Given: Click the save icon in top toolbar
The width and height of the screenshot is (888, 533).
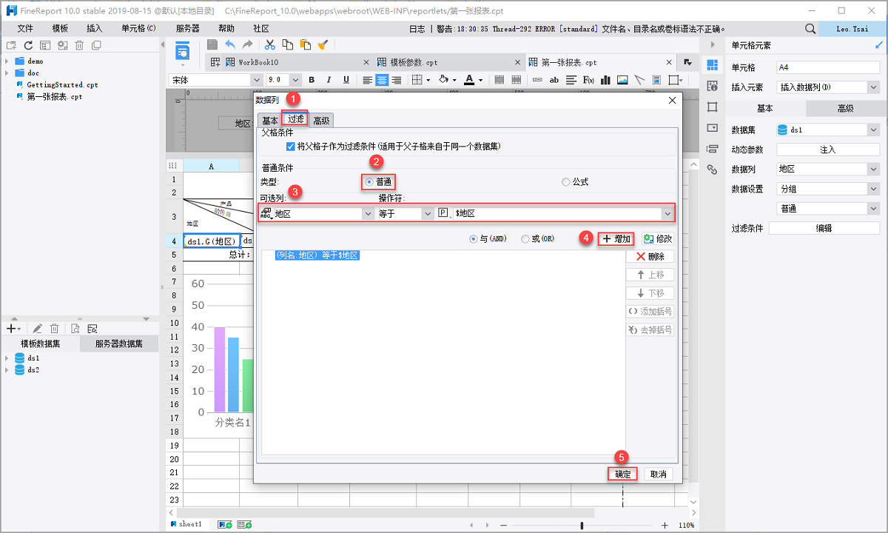Looking at the screenshot, I should [x=212, y=45].
